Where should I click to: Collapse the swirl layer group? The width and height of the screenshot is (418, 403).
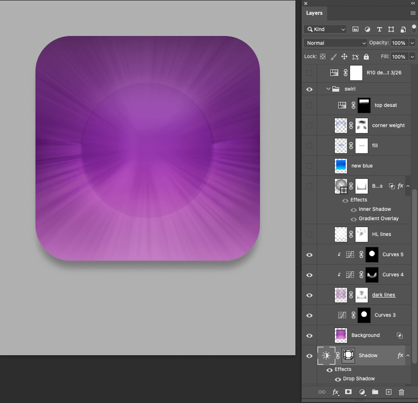pyautogui.click(x=328, y=89)
